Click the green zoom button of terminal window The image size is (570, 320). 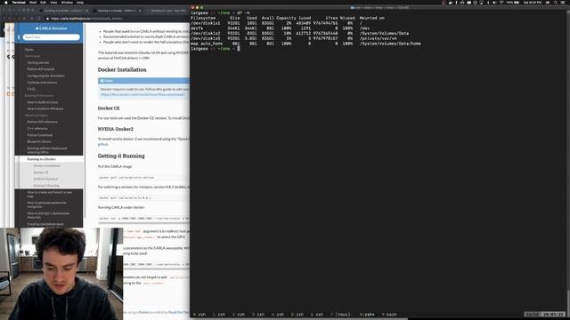click(x=202, y=7)
